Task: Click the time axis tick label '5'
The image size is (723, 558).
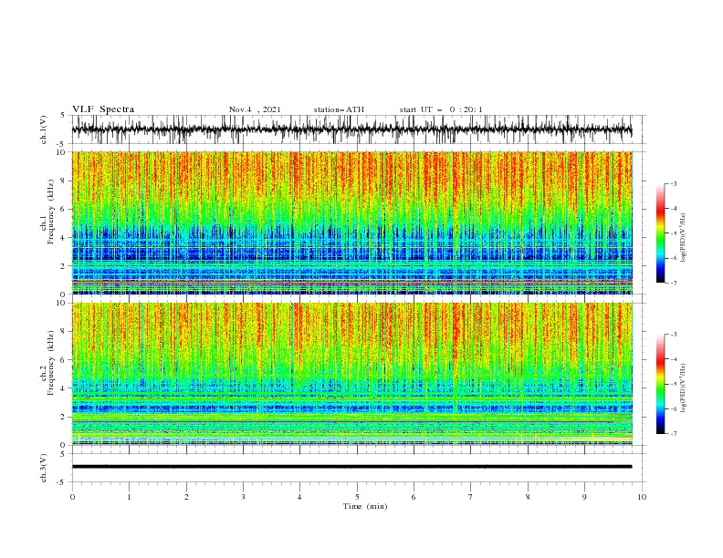Action: coord(357,497)
